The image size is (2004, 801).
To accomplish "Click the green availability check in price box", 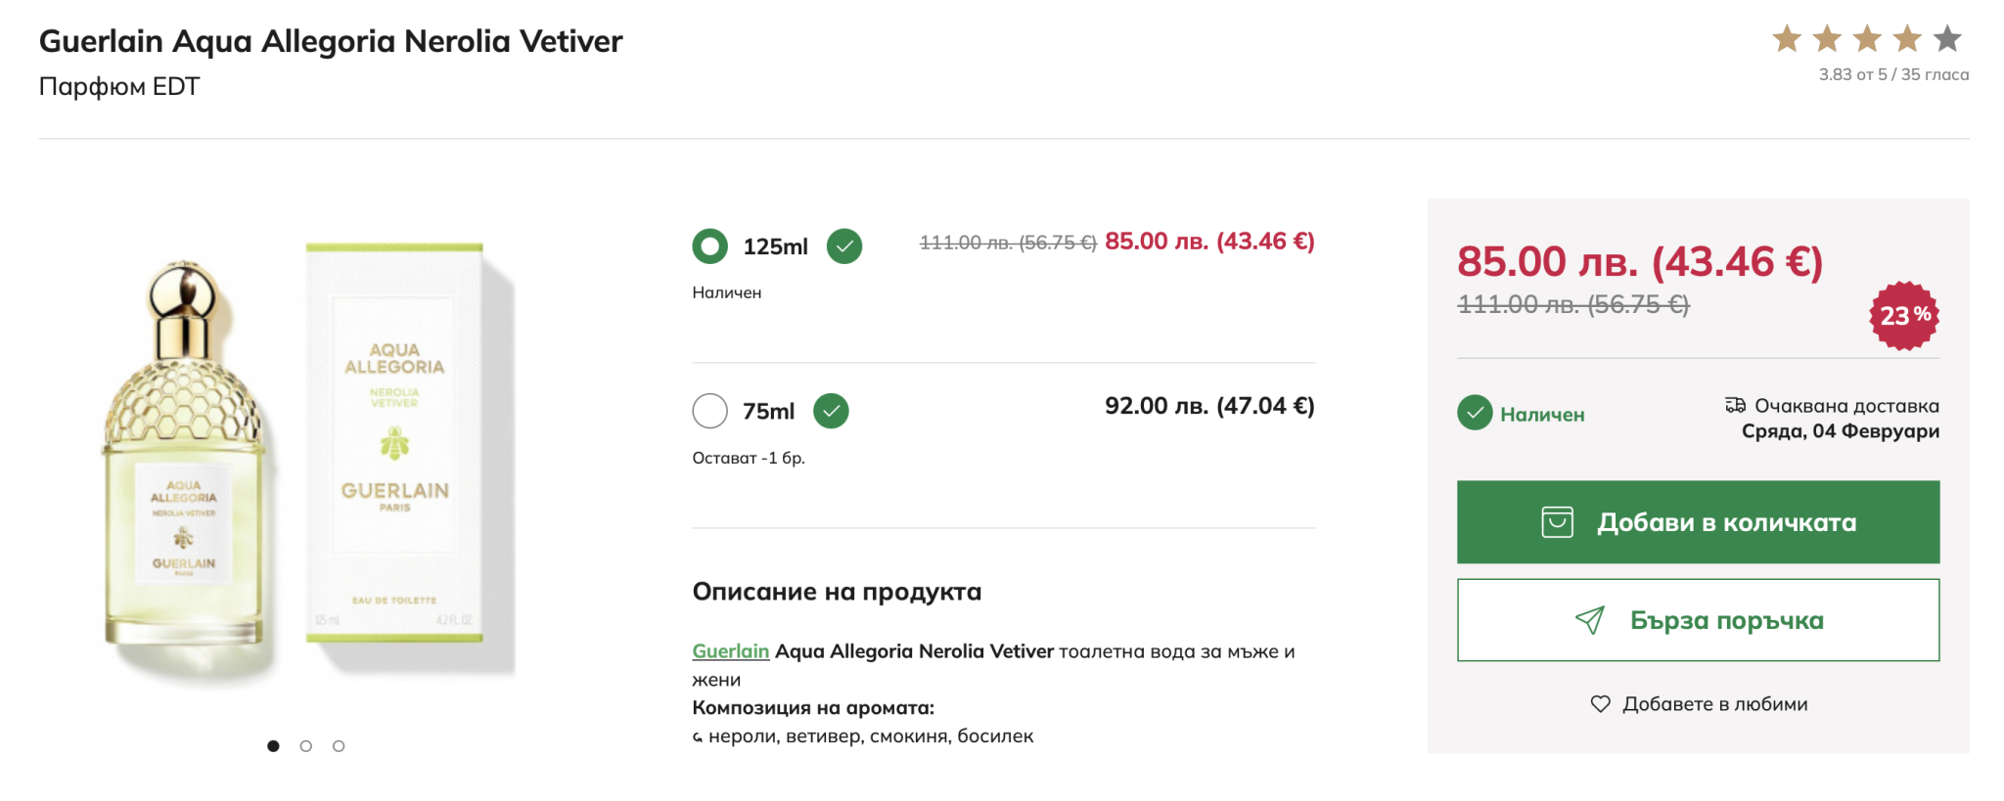I will 1475,414.
